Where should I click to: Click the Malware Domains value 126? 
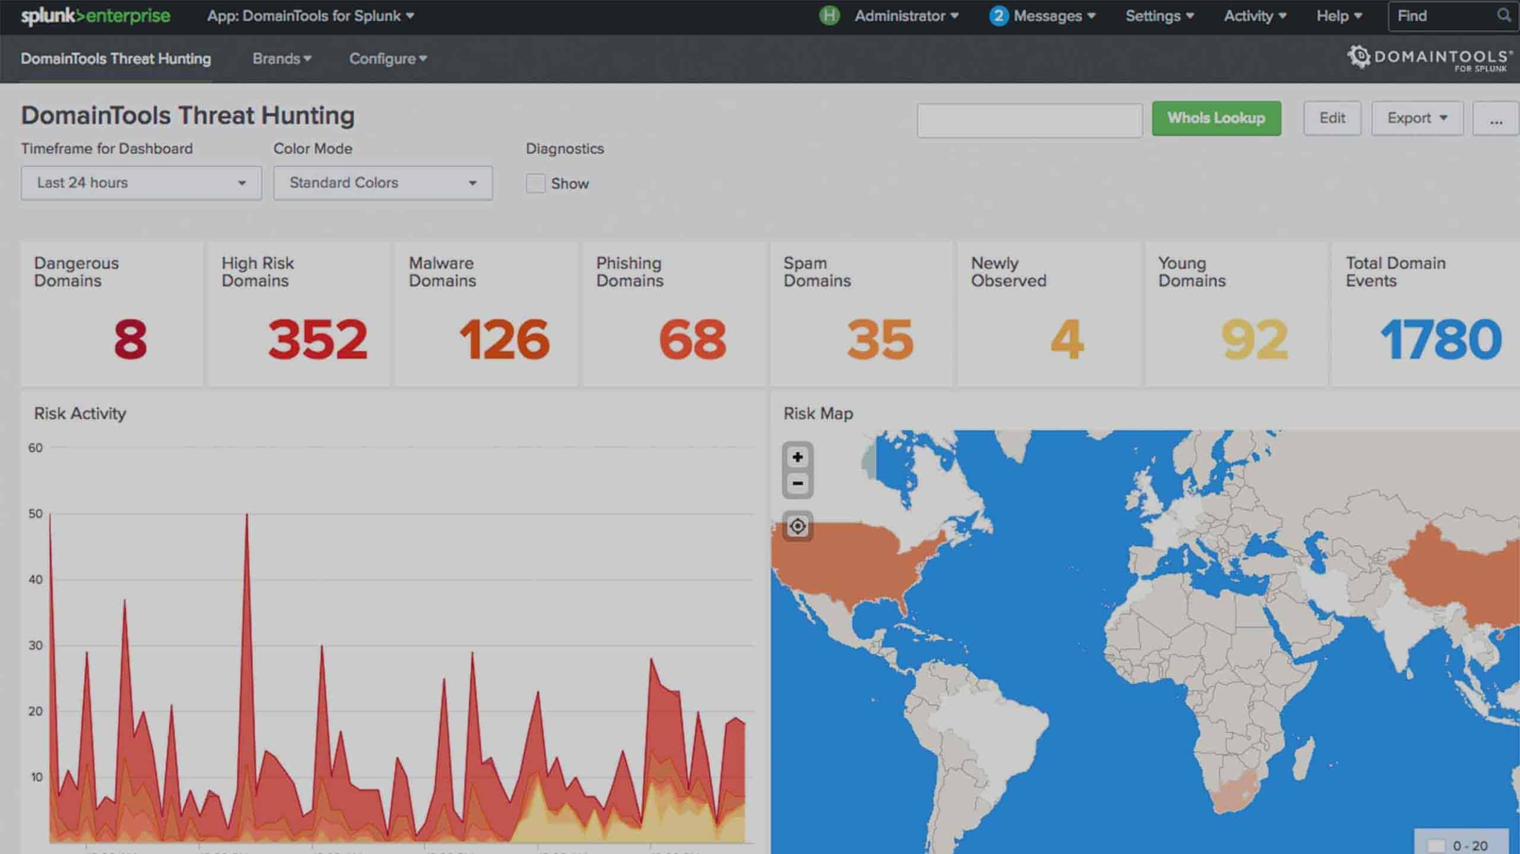pos(505,339)
